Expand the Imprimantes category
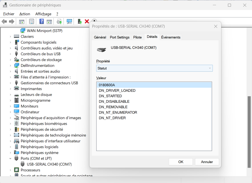The height and width of the screenshot is (183, 252). [x=10, y=89]
